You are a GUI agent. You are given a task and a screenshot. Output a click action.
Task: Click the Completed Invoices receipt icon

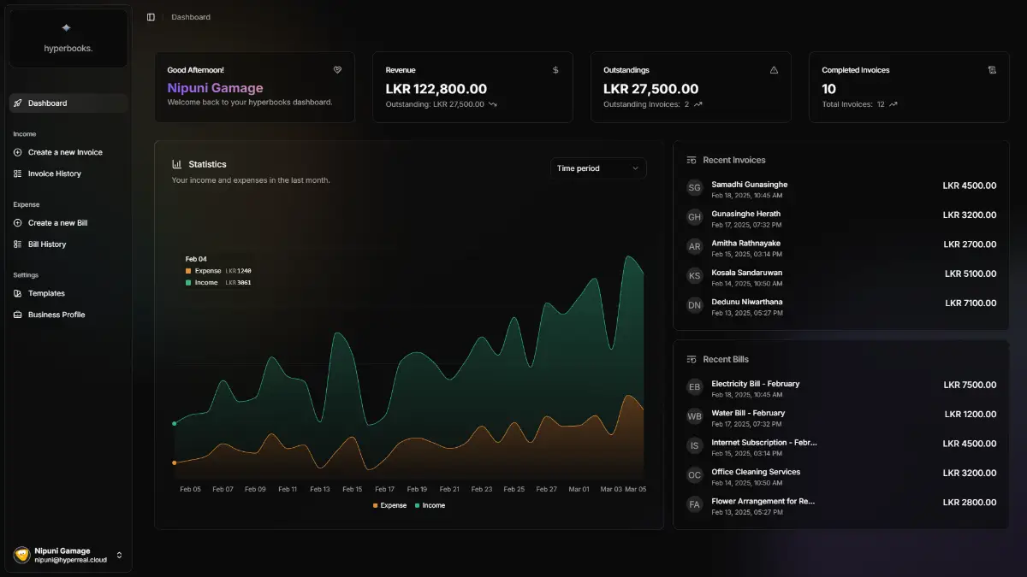click(992, 70)
